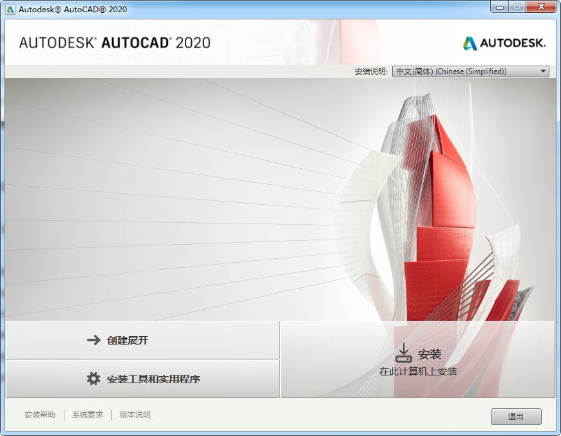Click the Autodesk logo in top right corner
Image resolution: width=561 pixels, height=436 pixels.
point(504,42)
